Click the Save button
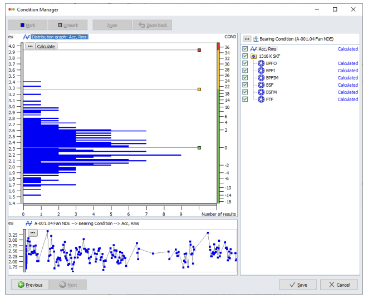Screen dimensions: 373x299 (298, 285)
